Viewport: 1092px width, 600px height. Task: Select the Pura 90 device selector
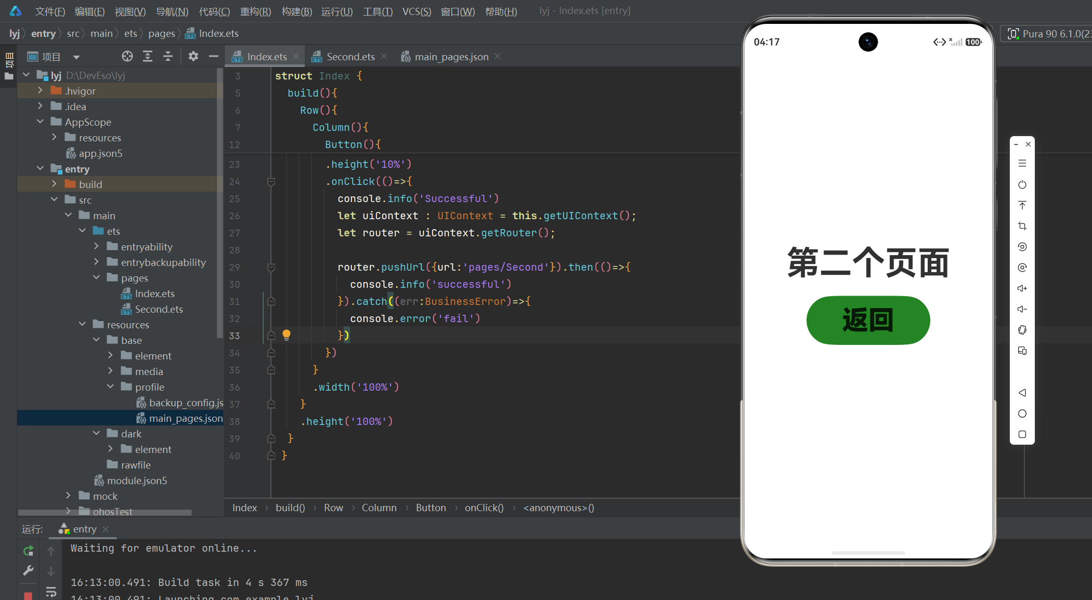coord(1047,34)
